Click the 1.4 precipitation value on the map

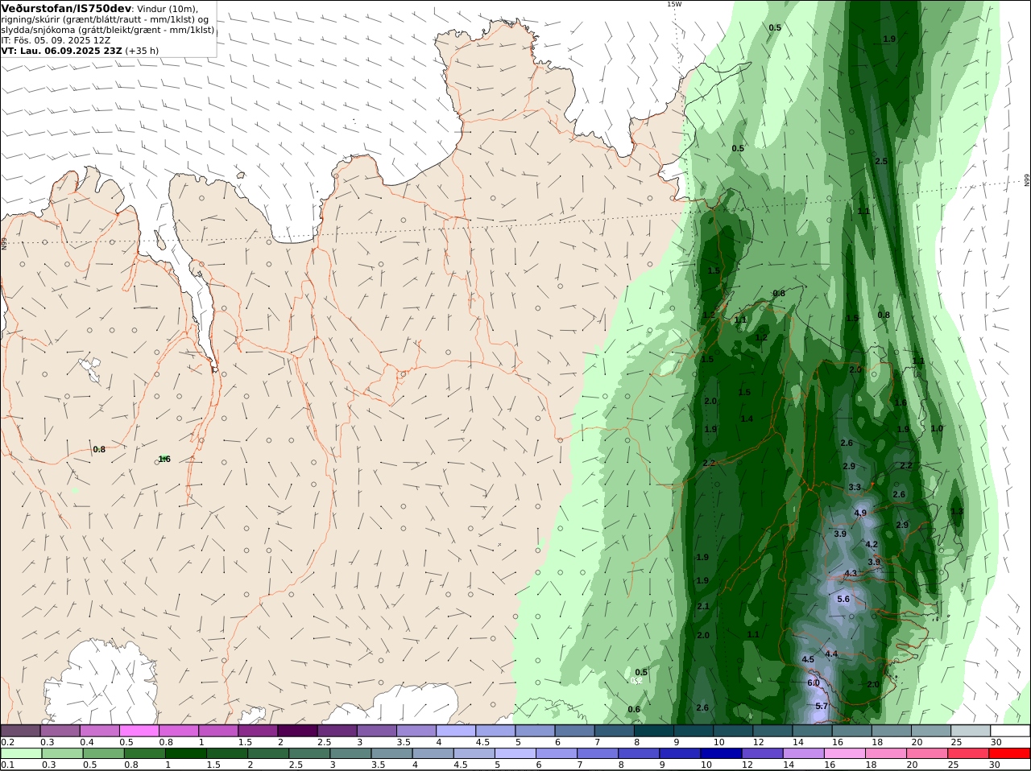click(747, 418)
